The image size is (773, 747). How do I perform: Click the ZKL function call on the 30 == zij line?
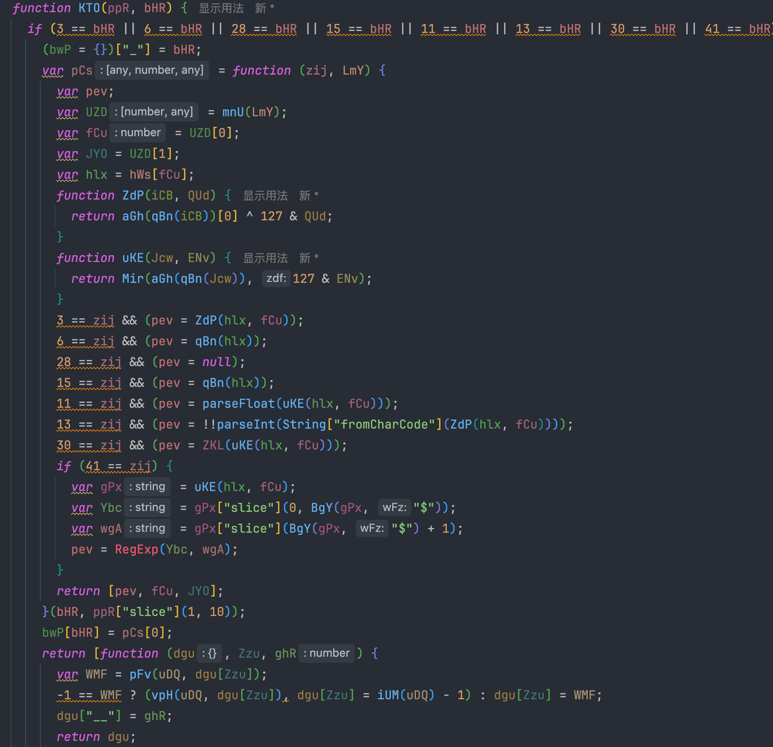[213, 446]
